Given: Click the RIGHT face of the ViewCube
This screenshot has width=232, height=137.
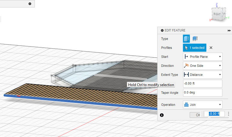Looking at the screenshot, I should [x=217, y=14].
